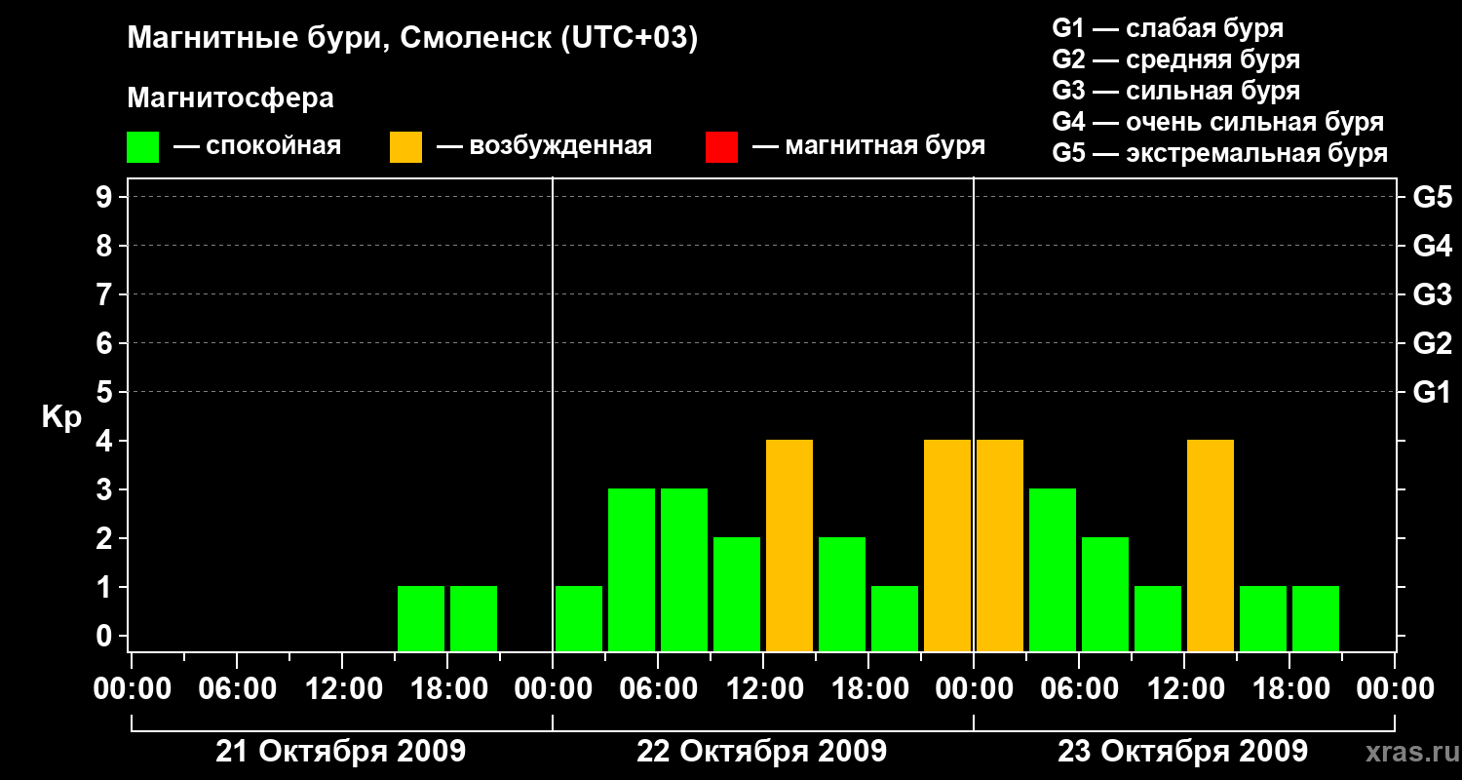Image resolution: width=1462 pixels, height=780 pixels.
Task: Click the G2 — средняя буря legend line
Action: [x=1176, y=59]
